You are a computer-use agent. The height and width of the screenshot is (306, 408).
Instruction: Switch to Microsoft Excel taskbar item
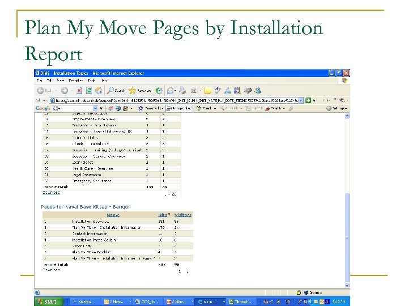tap(242, 301)
